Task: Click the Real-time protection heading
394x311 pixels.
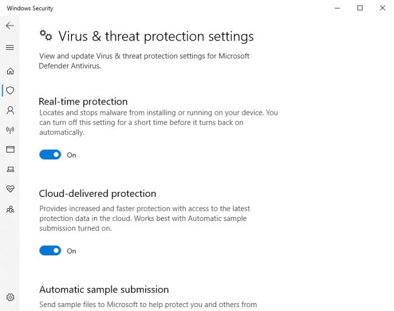Action: (83, 102)
